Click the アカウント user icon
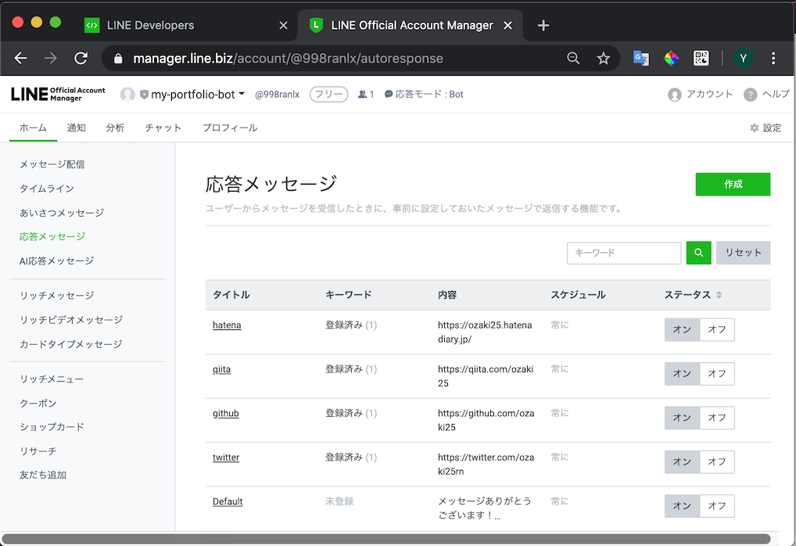 tap(674, 95)
